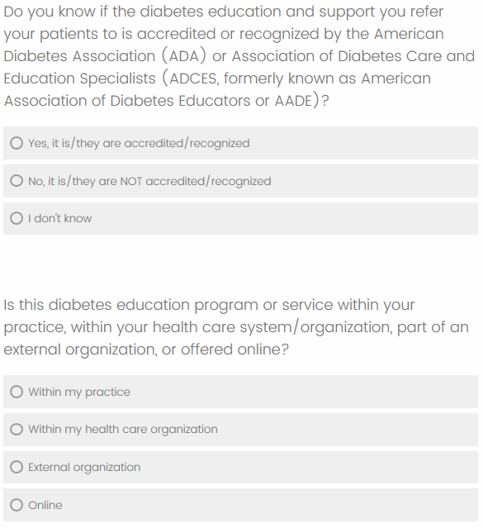This screenshot has width=483, height=528.
Task: Select the 'Within my practice' radio button
Action: pyautogui.click(x=17, y=392)
